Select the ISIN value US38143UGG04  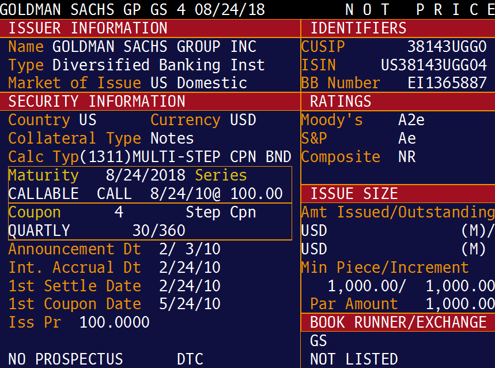click(434, 65)
